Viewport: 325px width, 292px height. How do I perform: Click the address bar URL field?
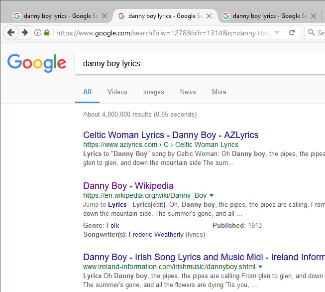(x=164, y=33)
